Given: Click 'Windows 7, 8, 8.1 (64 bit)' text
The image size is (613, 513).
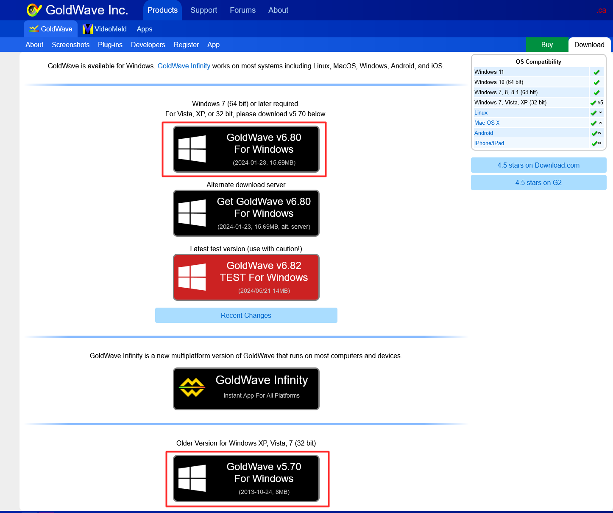Looking at the screenshot, I should [506, 92].
